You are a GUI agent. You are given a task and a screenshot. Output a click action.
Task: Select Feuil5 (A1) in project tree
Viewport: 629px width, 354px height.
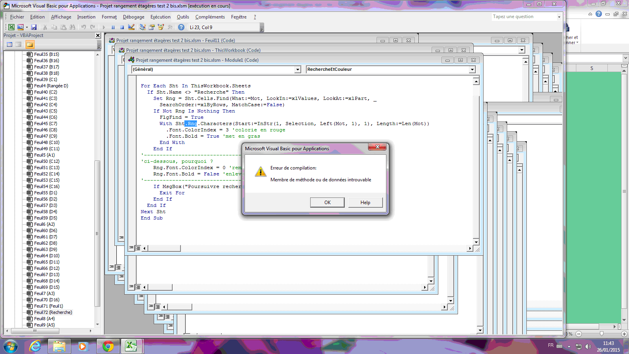coord(44,155)
